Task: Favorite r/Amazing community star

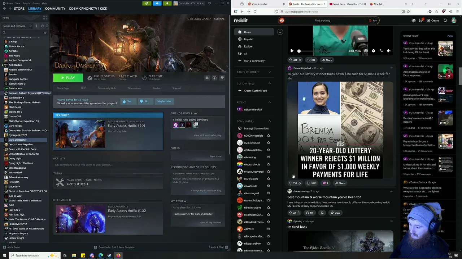Action: [x=268, y=157]
